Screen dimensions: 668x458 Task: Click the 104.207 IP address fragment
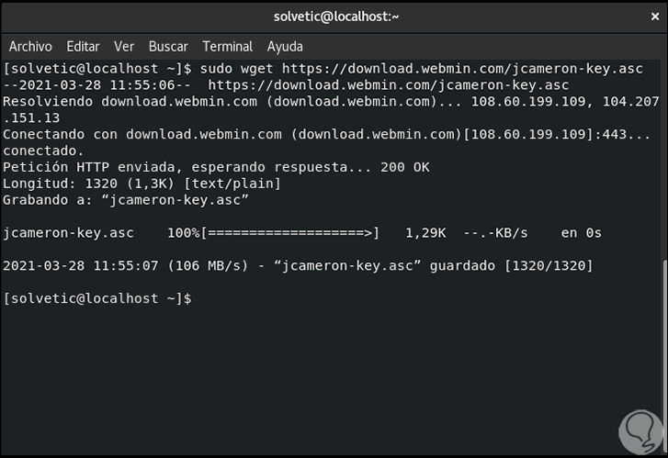click(x=630, y=102)
